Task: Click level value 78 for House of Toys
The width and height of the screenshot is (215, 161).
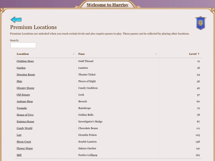Action: pyautogui.click(x=198, y=115)
